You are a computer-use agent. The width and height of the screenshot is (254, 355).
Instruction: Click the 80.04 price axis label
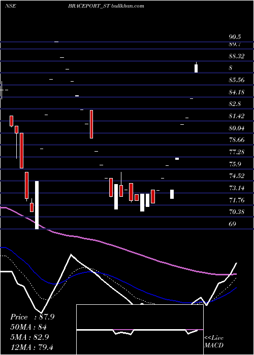pos(237,128)
